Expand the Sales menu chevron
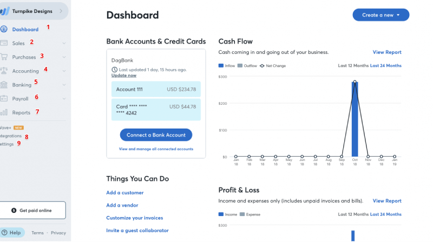The height and width of the screenshot is (243, 433). pyautogui.click(x=64, y=43)
